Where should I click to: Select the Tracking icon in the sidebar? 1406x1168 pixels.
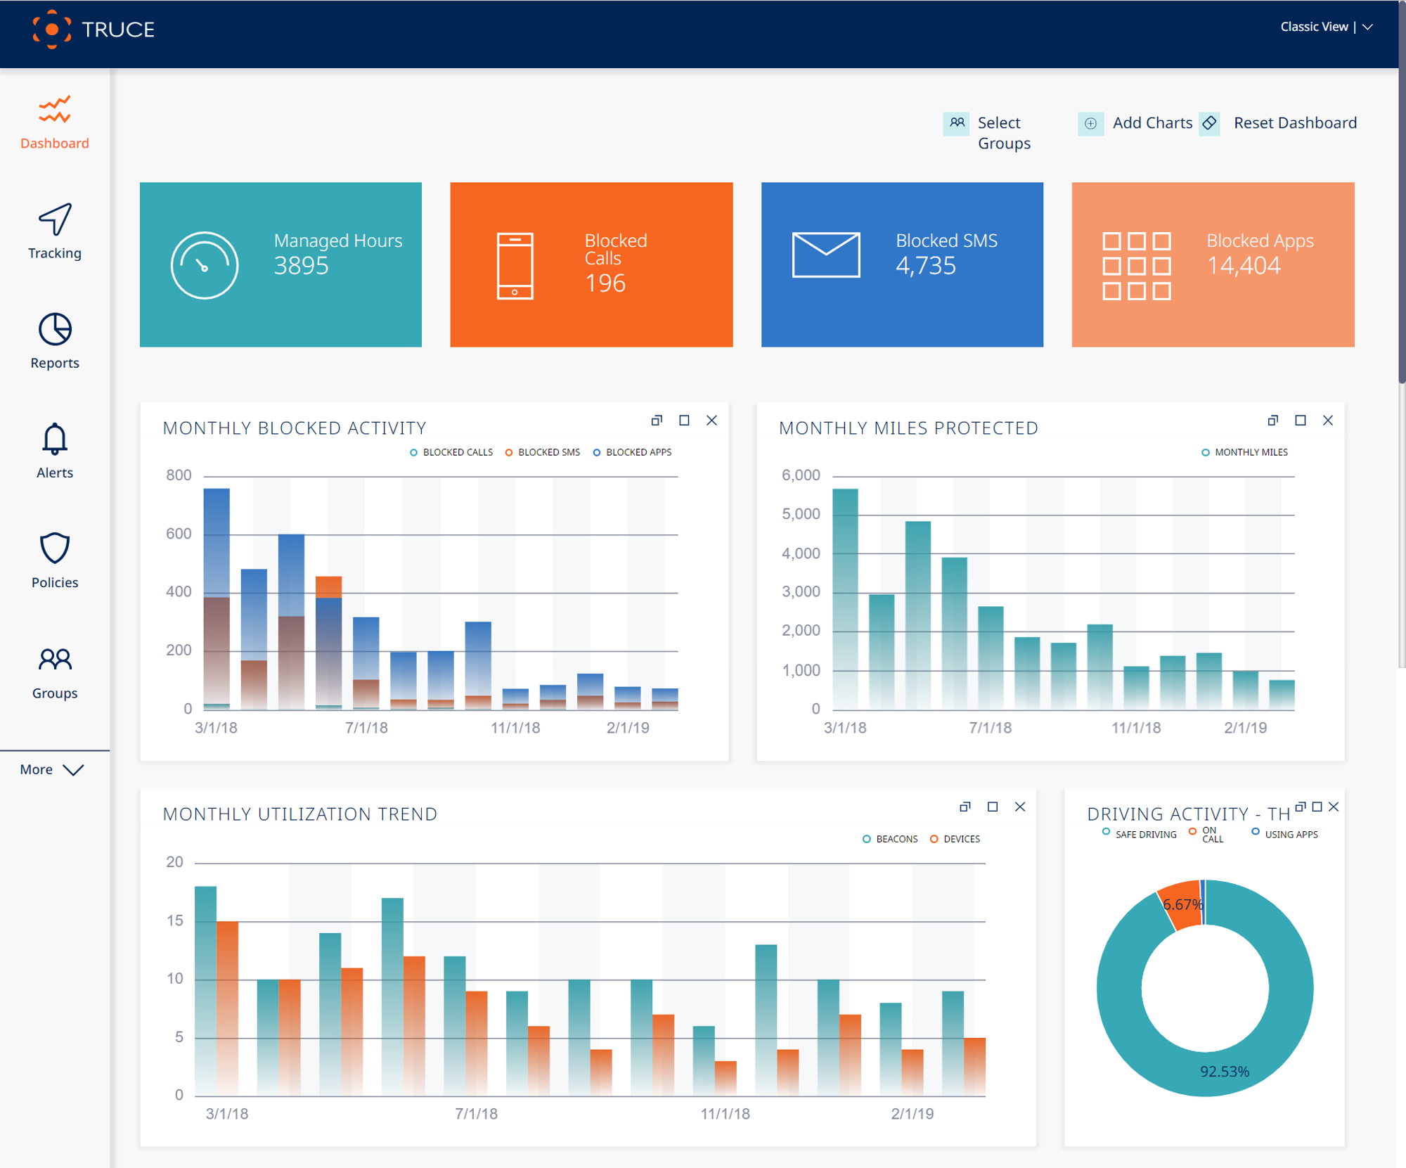click(54, 232)
